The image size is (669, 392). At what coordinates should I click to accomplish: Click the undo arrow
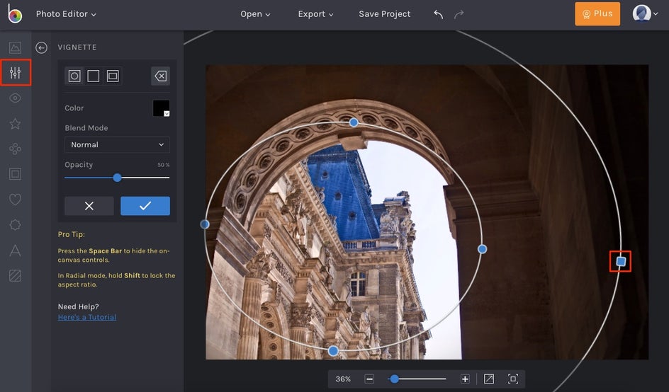(x=438, y=14)
